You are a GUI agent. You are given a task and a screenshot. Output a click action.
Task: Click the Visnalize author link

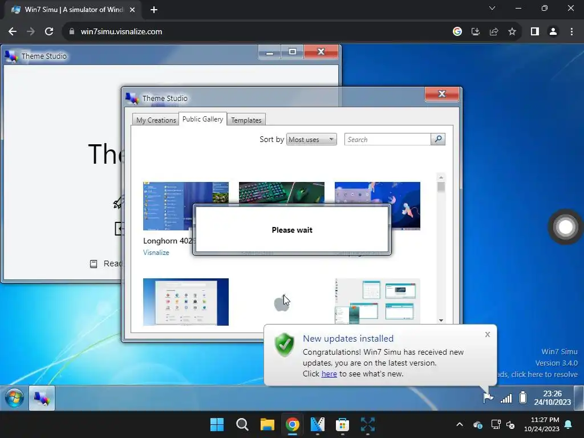tap(156, 253)
